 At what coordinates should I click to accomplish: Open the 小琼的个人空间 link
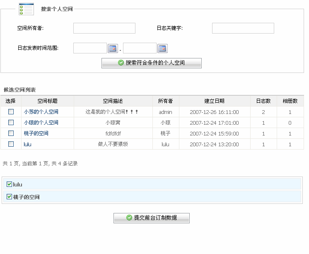pyautogui.click(x=41, y=123)
